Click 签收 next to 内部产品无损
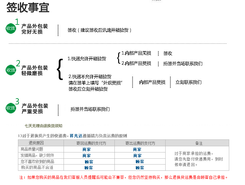245x185 pixels. pyautogui.click(x=168, y=53)
